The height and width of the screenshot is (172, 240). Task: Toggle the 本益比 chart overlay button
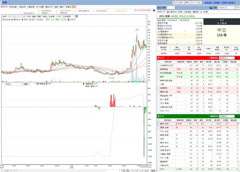[45, 16]
